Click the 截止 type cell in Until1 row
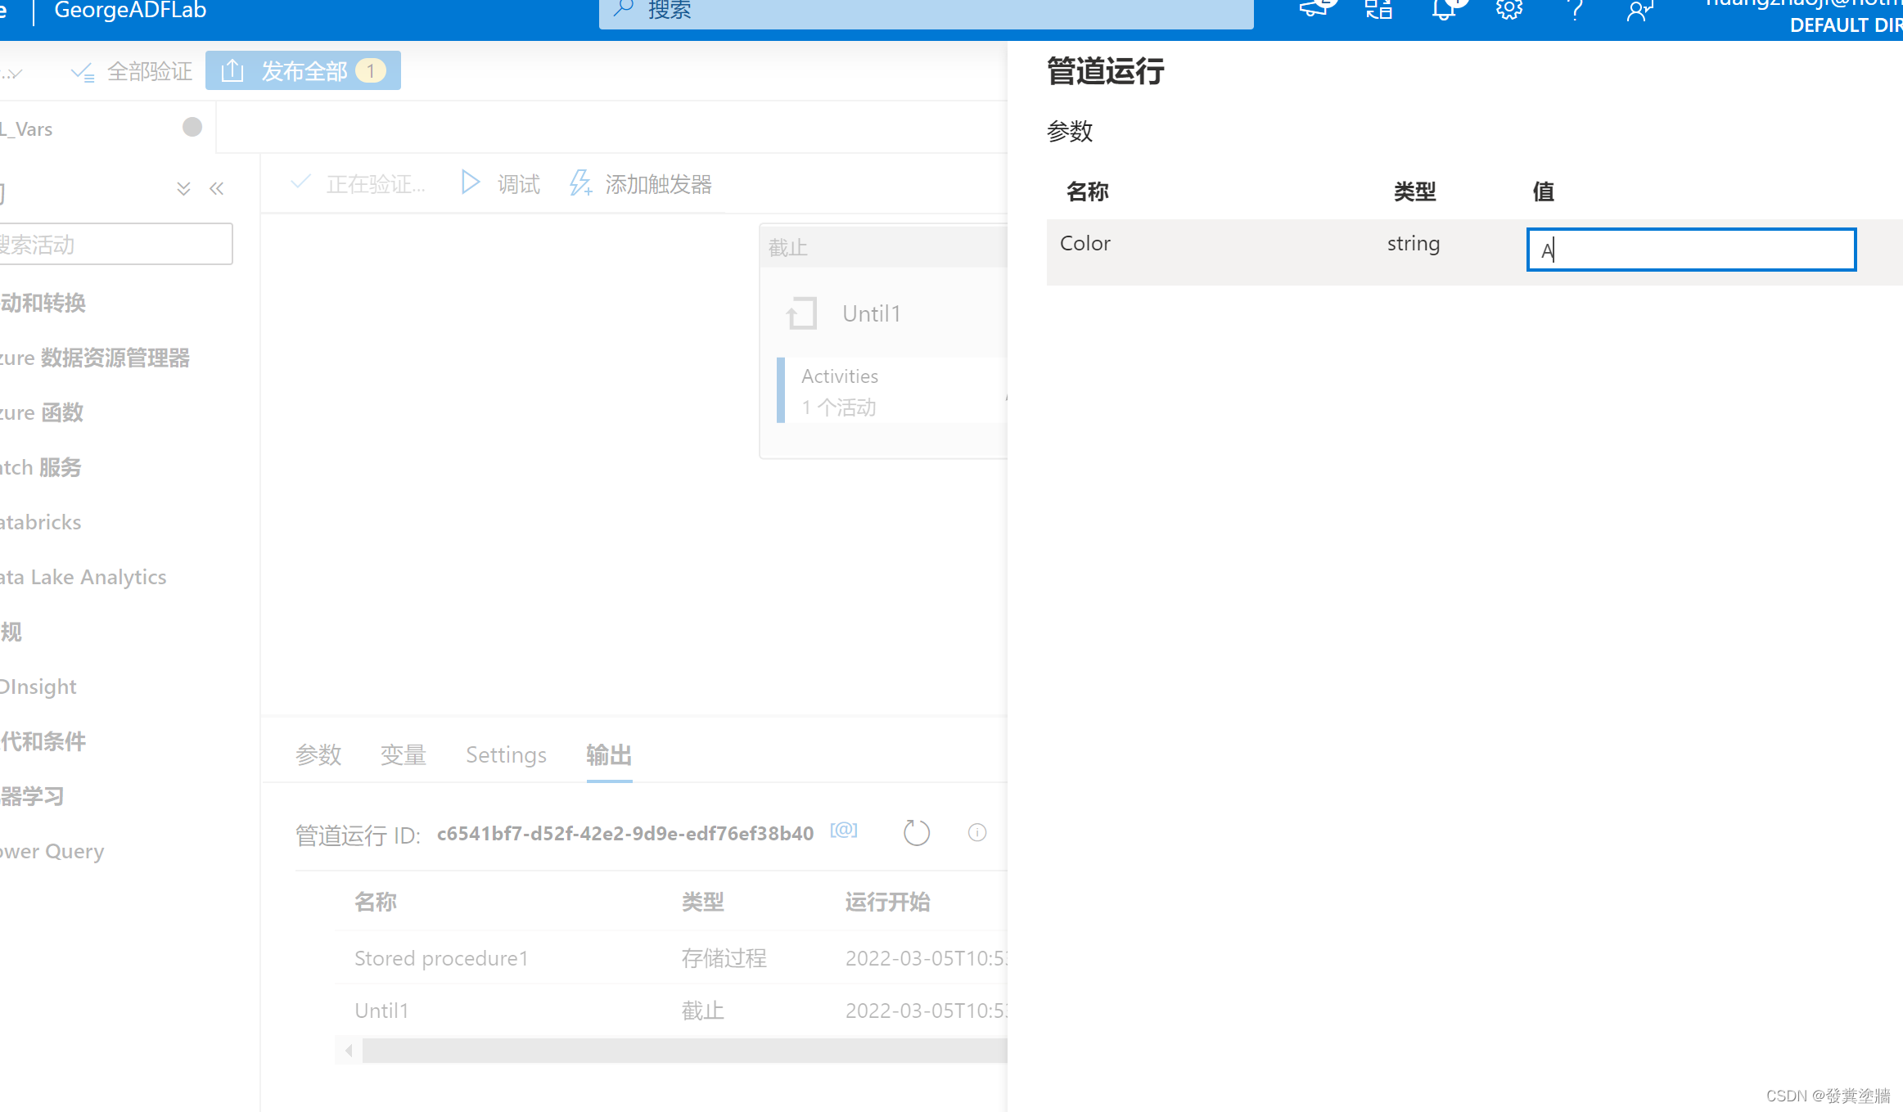Viewport: 1903px width, 1112px height. [x=703, y=1010]
